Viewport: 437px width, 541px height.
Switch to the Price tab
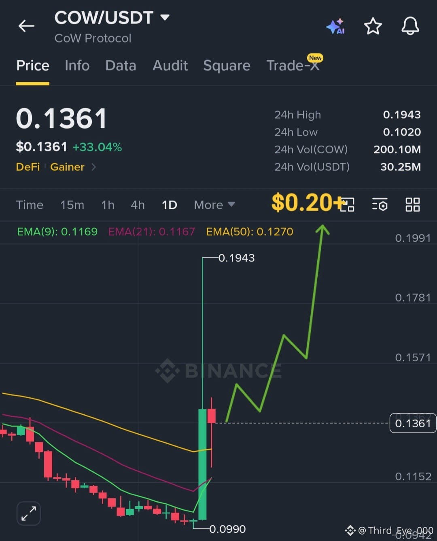pos(33,66)
